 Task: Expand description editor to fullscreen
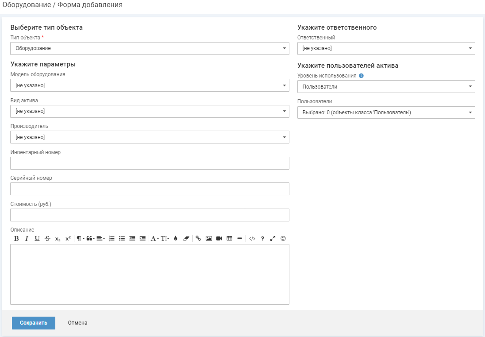273,238
